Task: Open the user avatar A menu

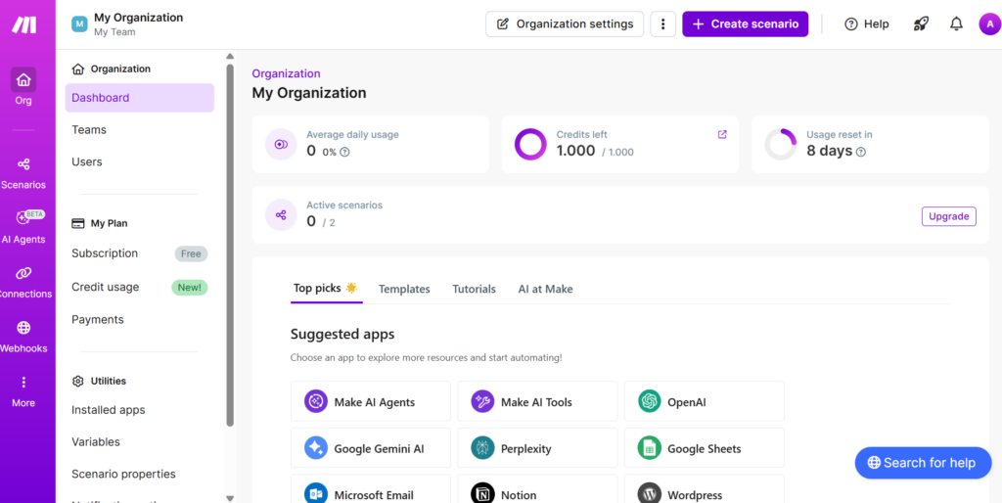Action: pyautogui.click(x=989, y=24)
